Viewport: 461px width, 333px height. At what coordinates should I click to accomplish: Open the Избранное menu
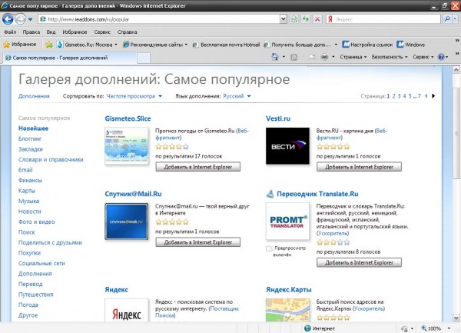point(75,32)
